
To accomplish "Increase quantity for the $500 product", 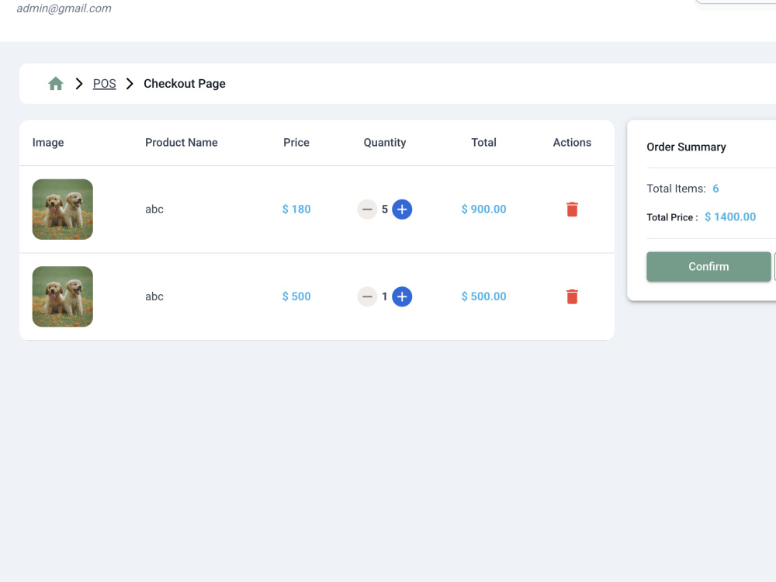I will coord(402,296).
